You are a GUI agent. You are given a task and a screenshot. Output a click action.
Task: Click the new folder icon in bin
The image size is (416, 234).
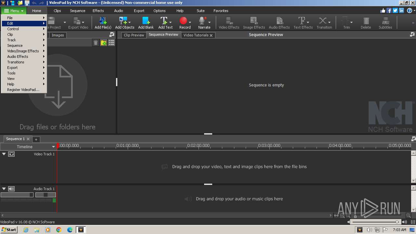click(104, 43)
